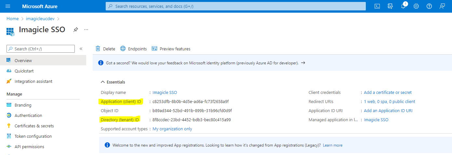Click the Delete toolbar button
452x155 pixels.
(105, 49)
